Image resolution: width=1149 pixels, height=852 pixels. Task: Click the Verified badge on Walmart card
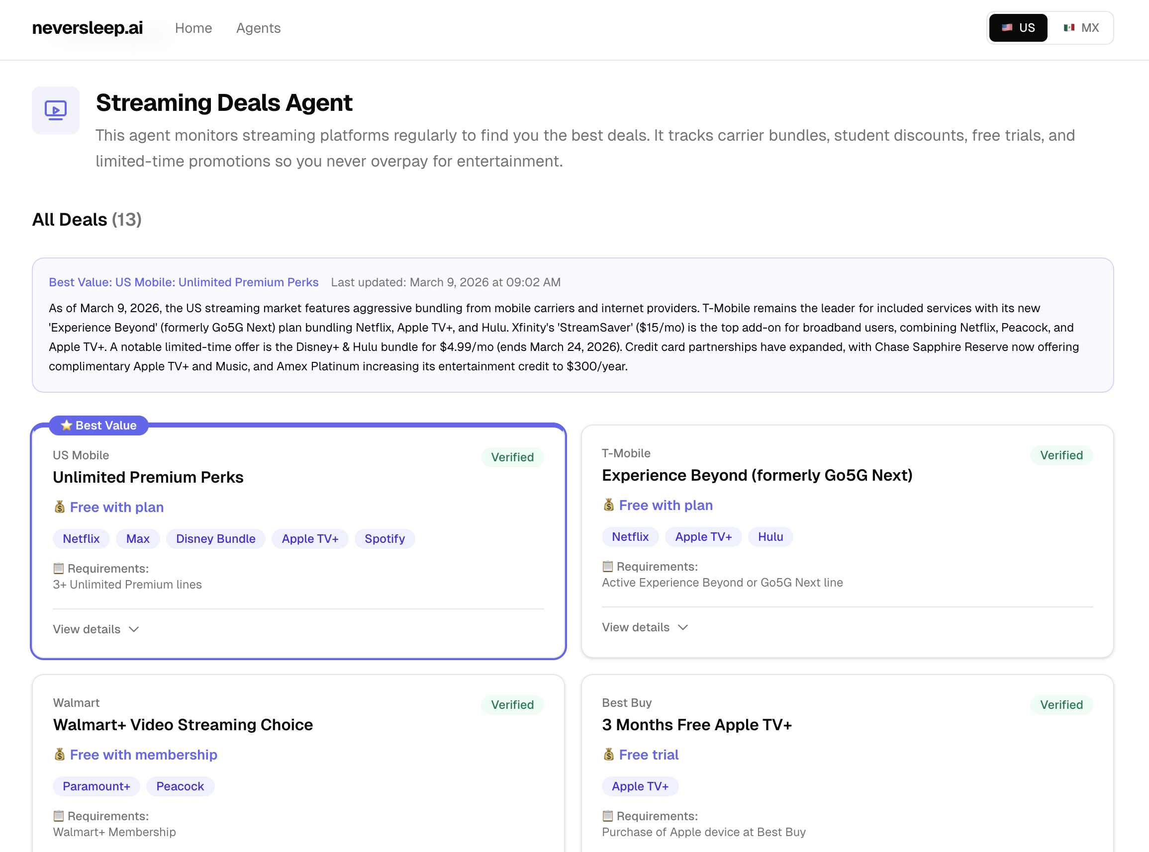coord(512,704)
